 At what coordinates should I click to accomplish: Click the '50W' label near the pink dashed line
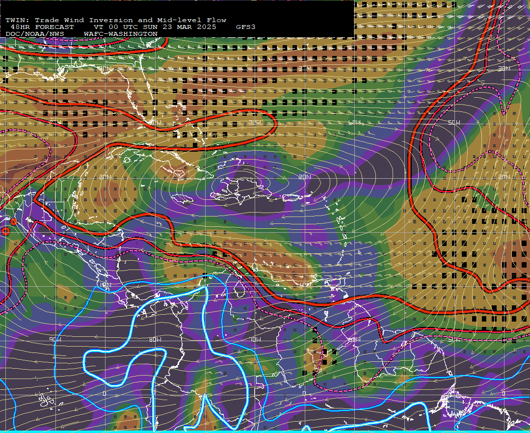point(454,339)
